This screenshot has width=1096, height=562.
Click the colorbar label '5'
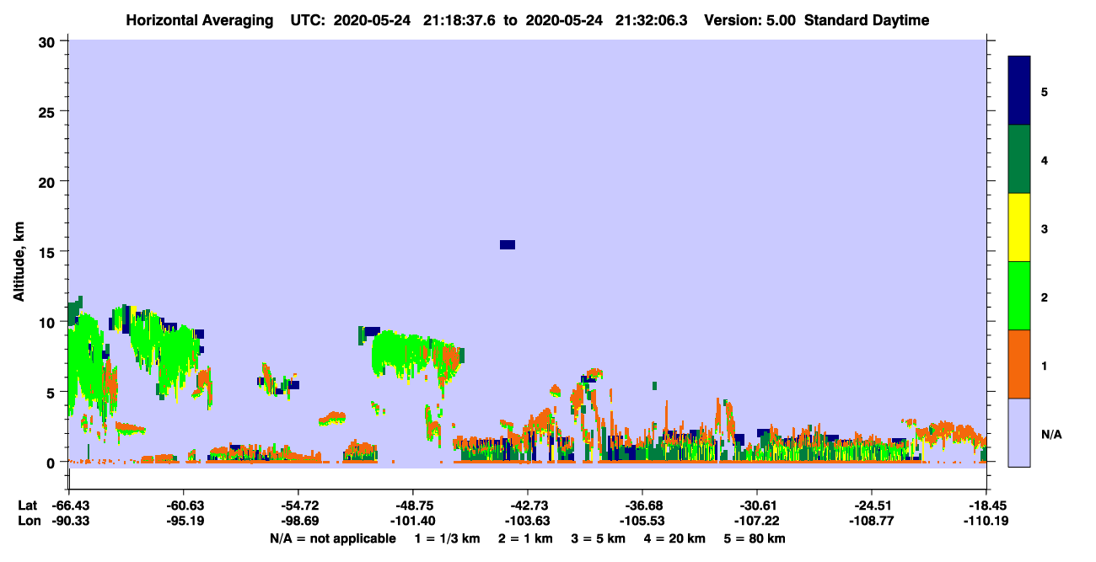[1045, 91]
